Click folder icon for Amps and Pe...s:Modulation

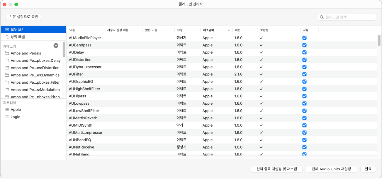(7, 90)
